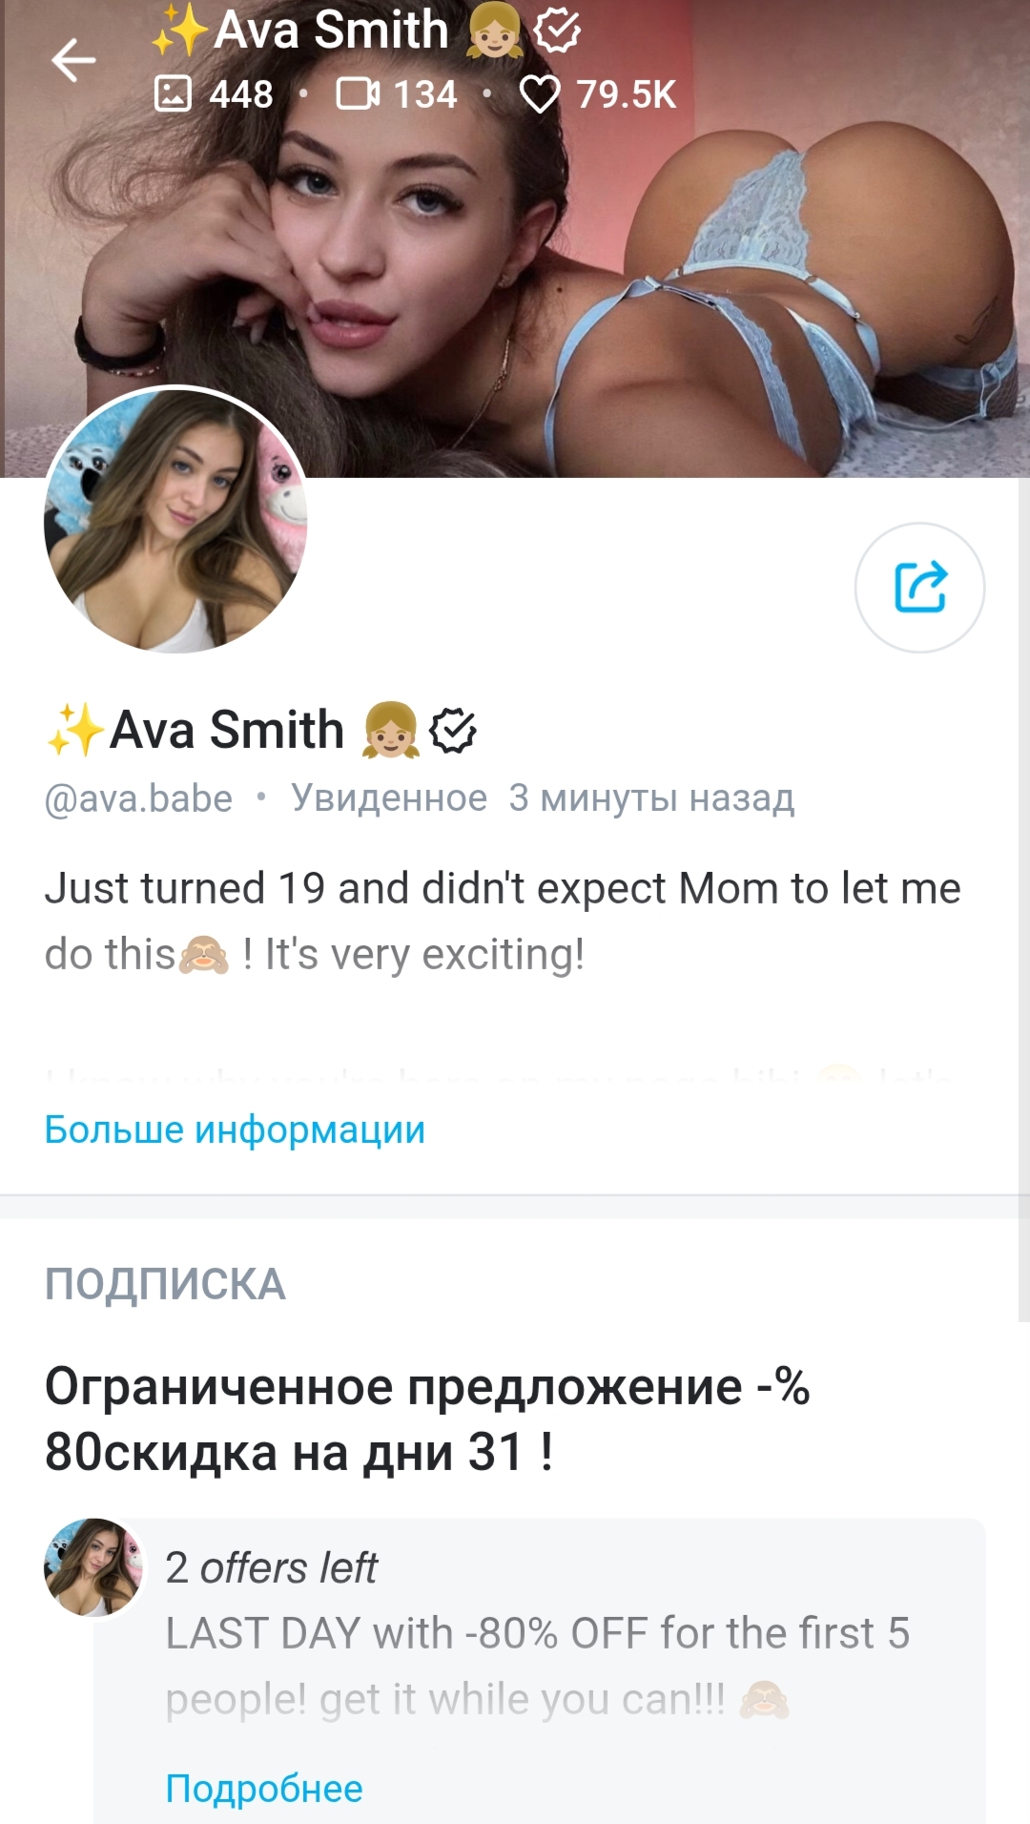Tap the last seen '3 минуты назад' status
Screen dimensions: 1030x1824
pyautogui.click(x=651, y=798)
